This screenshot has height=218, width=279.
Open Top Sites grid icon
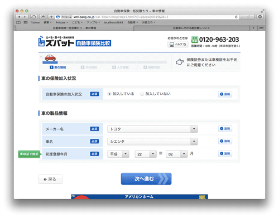(x=26, y=22)
